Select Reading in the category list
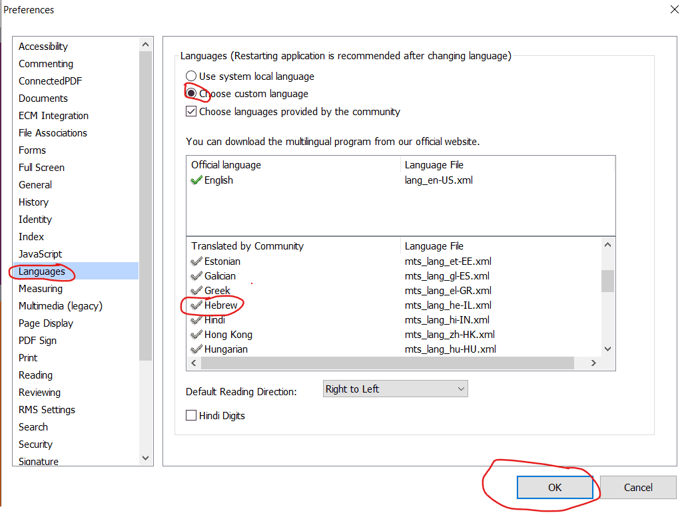This screenshot has width=684, height=513. [36, 375]
